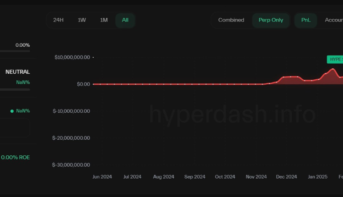
Task: Toggle the Perp Only filter
Action: (271, 20)
